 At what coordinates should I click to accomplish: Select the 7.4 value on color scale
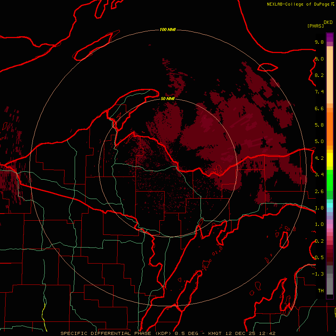[x=319, y=92]
